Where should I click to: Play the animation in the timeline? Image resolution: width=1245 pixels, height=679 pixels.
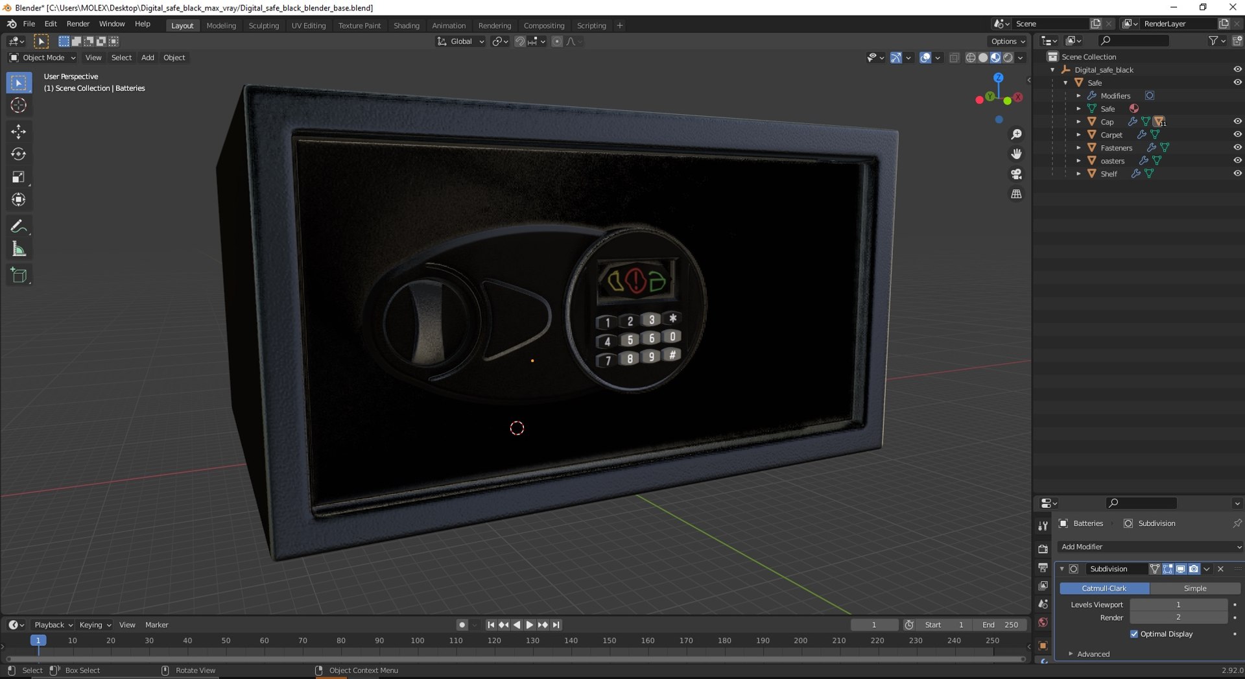coord(530,625)
